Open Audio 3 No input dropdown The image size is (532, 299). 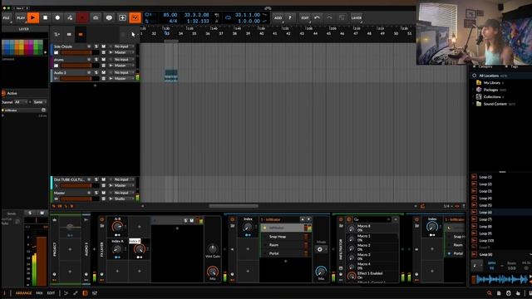pyautogui.click(x=123, y=72)
